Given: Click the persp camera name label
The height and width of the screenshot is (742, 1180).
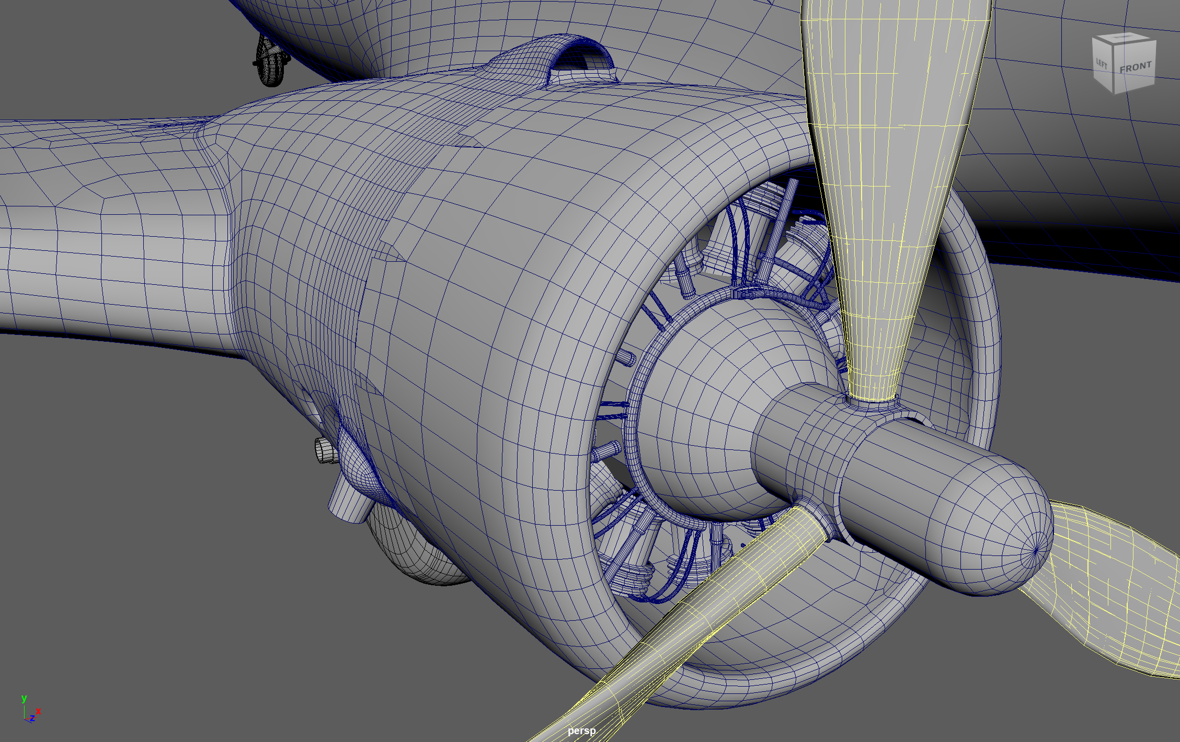Looking at the screenshot, I should (x=581, y=731).
